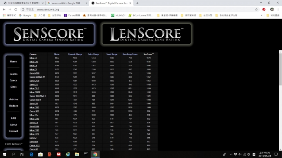
Task: Close the SenScore Digital Camera tab
Action: [130, 3]
